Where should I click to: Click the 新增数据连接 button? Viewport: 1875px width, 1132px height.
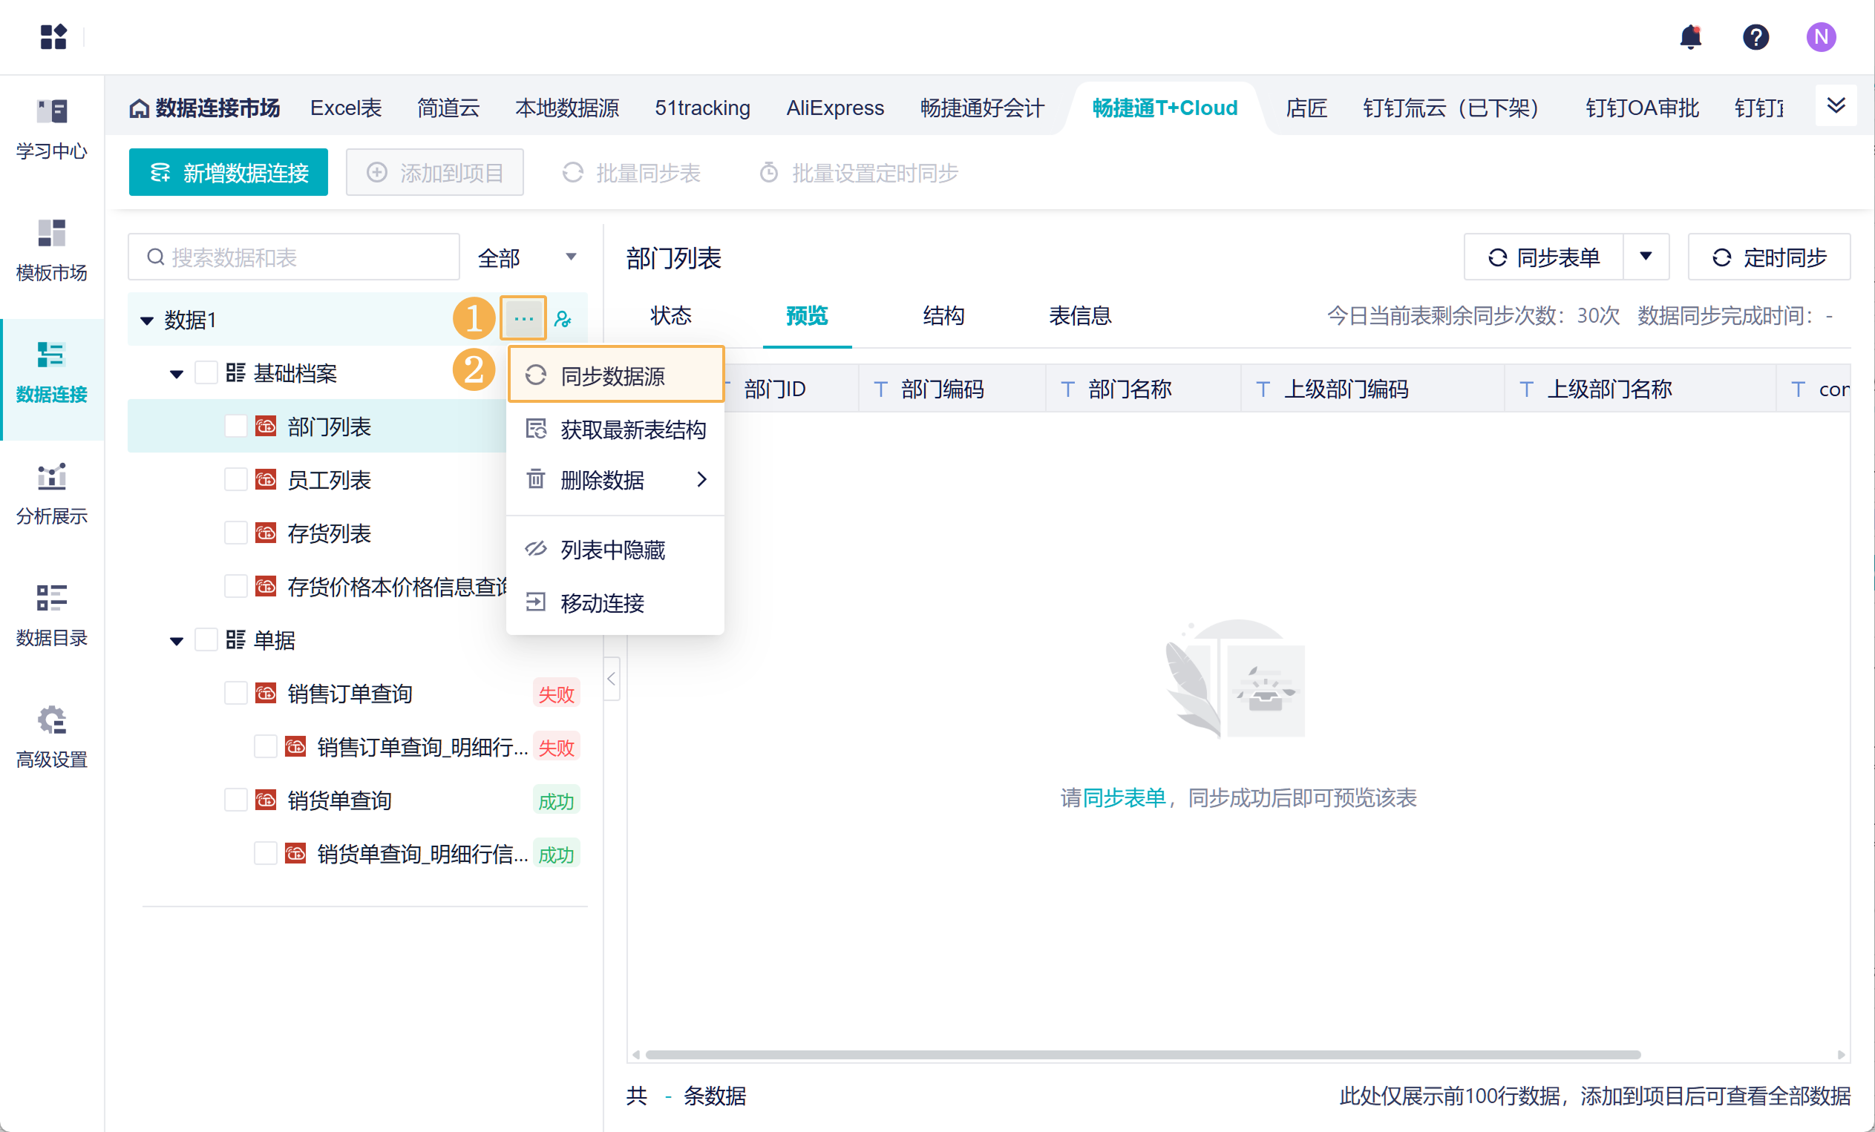(229, 173)
